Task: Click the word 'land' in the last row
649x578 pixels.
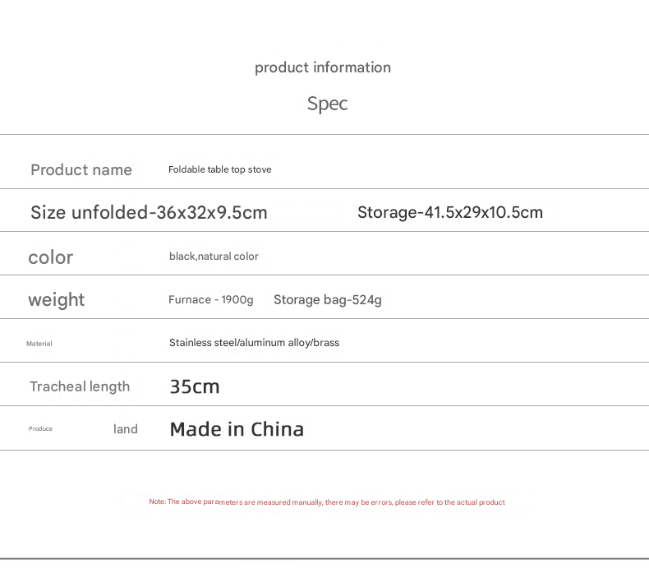Action: [x=126, y=429]
